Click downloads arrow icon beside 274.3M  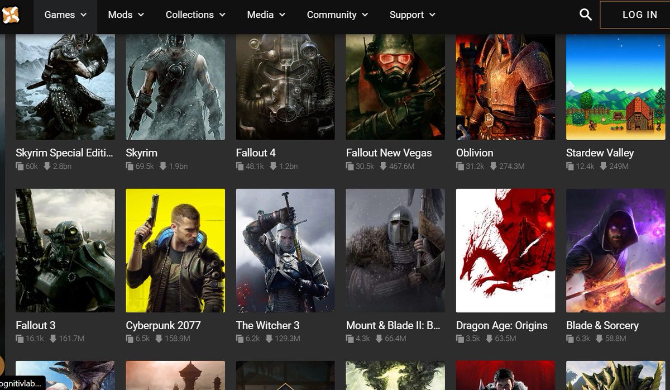pyautogui.click(x=492, y=167)
